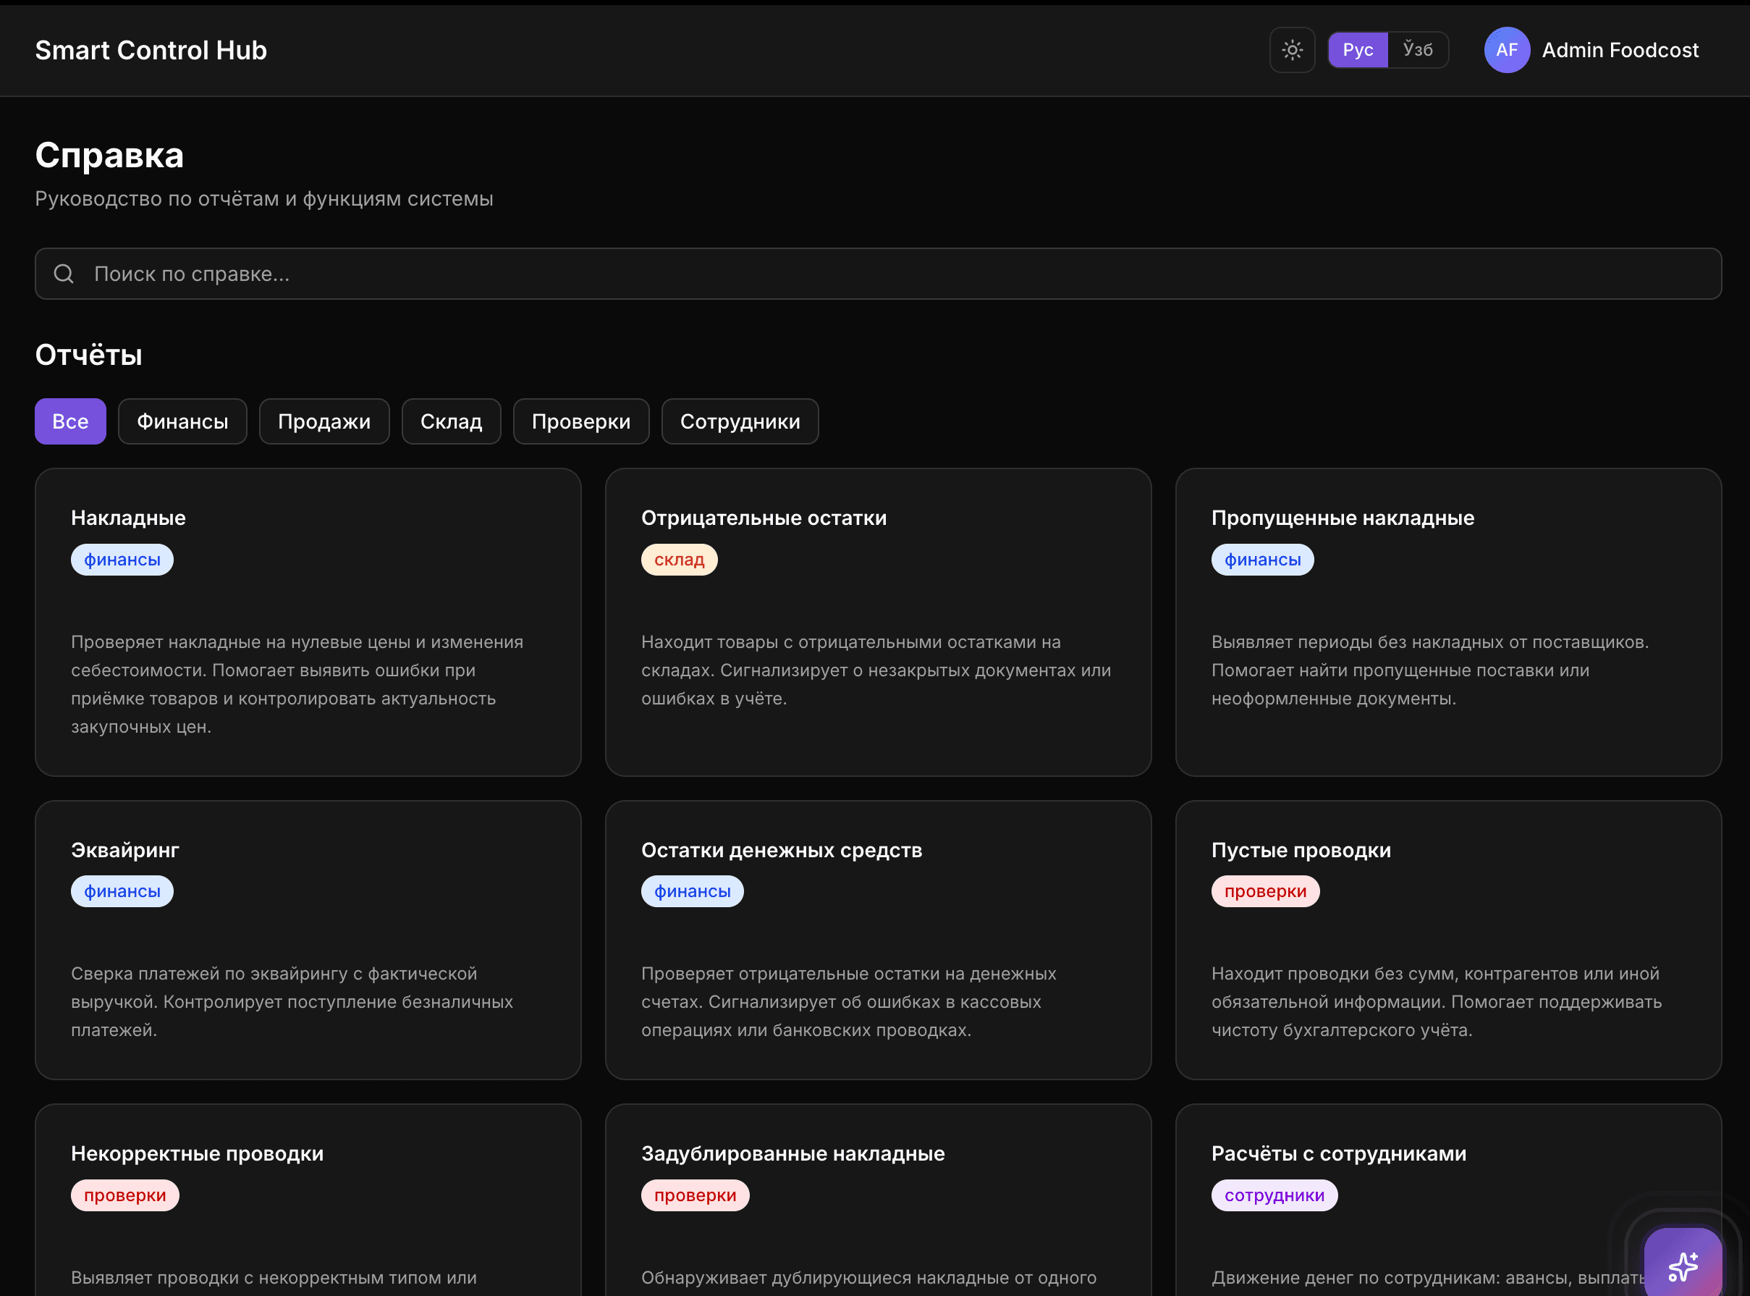The image size is (1750, 1296).
Task: Focus the Поиск по справке search field
Action: pos(878,274)
